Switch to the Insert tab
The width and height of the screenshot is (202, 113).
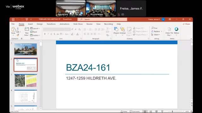[x=30, y=24]
